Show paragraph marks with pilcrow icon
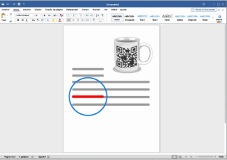This screenshot has width=227, height=160. pyautogui.click(x=102, y=15)
